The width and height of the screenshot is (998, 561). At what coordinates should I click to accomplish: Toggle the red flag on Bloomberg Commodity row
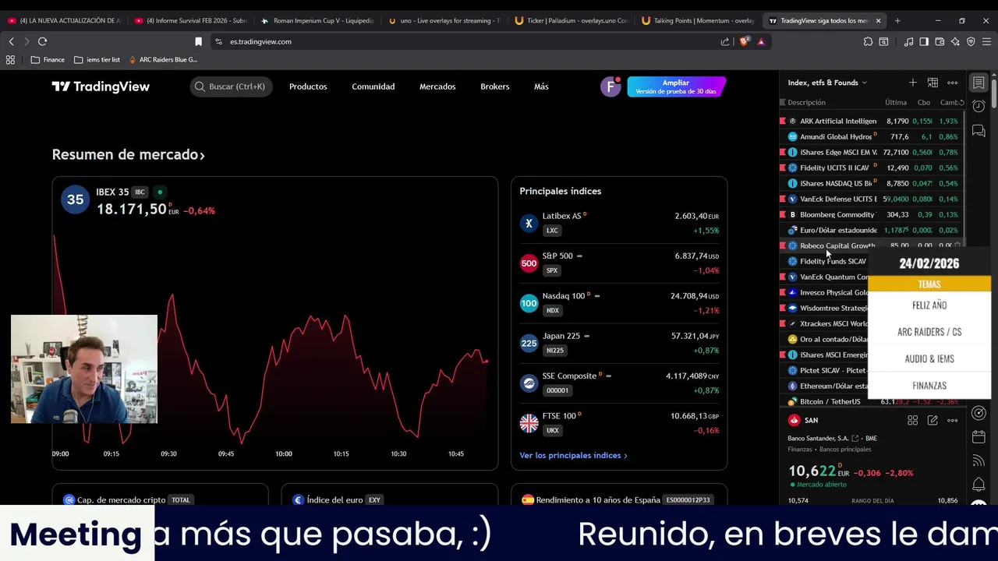tap(783, 214)
